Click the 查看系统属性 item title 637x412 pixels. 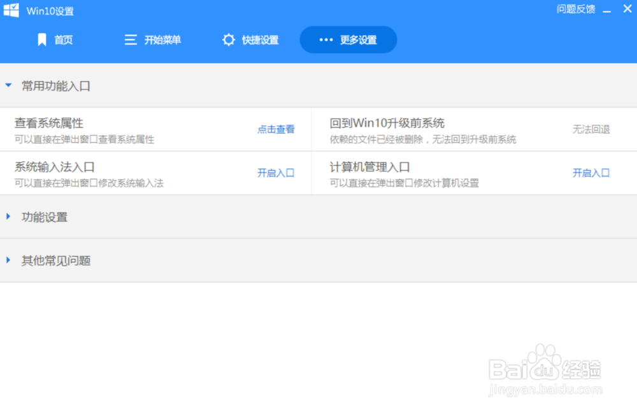pos(49,123)
